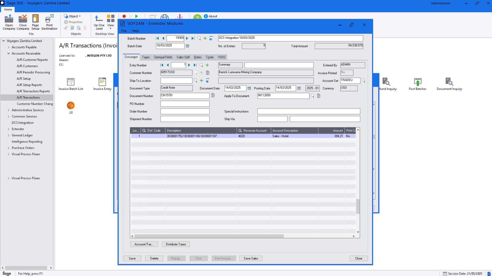Image resolution: width=492 pixels, height=276 pixels.
Task: Click the Distribute Taxes button
Action: pos(176,244)
